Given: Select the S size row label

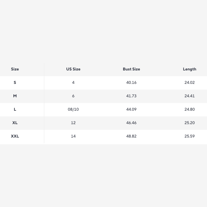Looking at the screenshot, I should 15,83.
